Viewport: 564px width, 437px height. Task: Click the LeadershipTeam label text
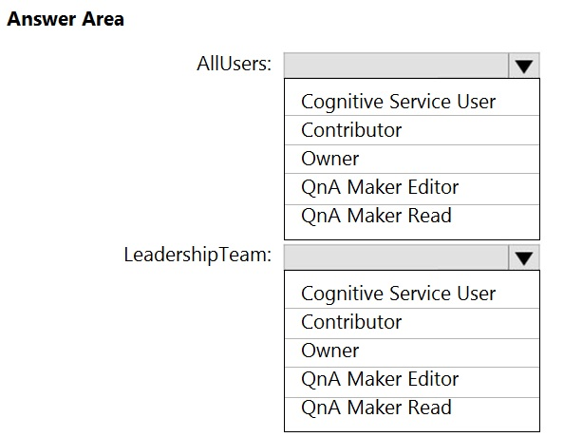click(197, 256)
